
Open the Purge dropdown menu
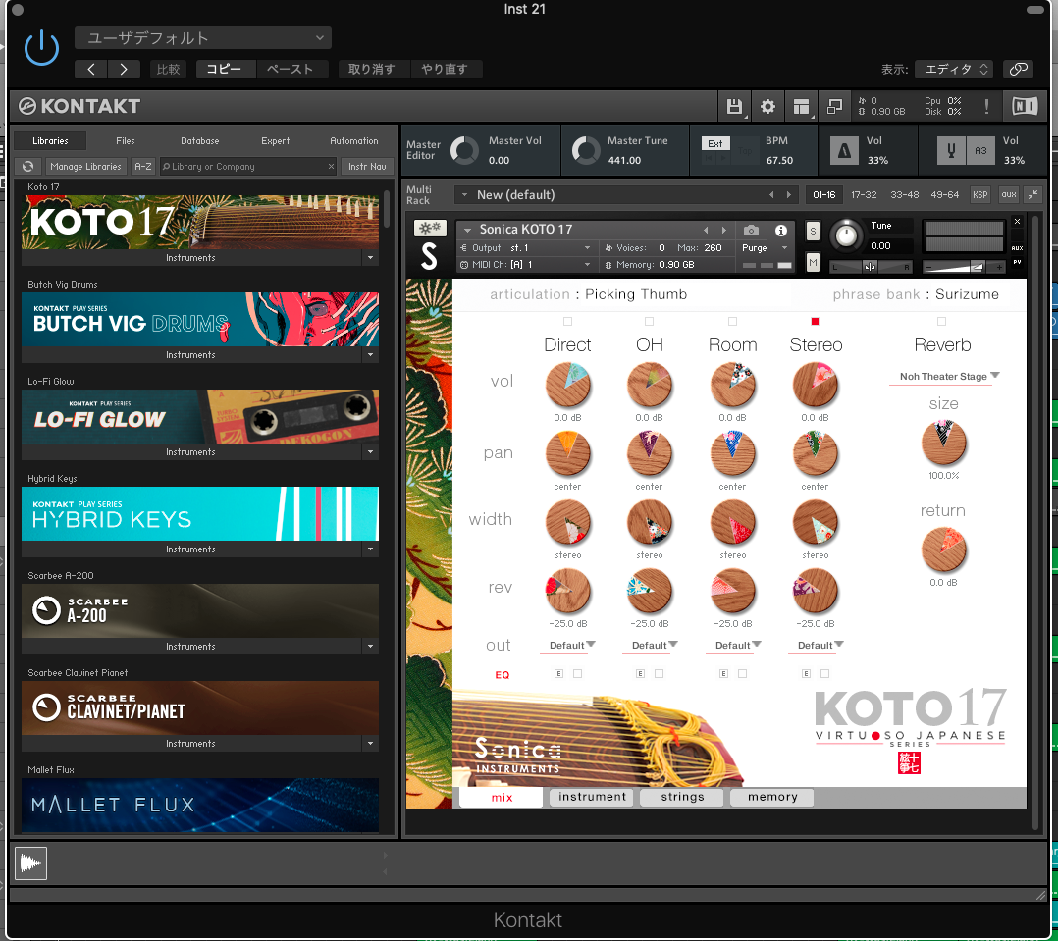click(766, 248)
